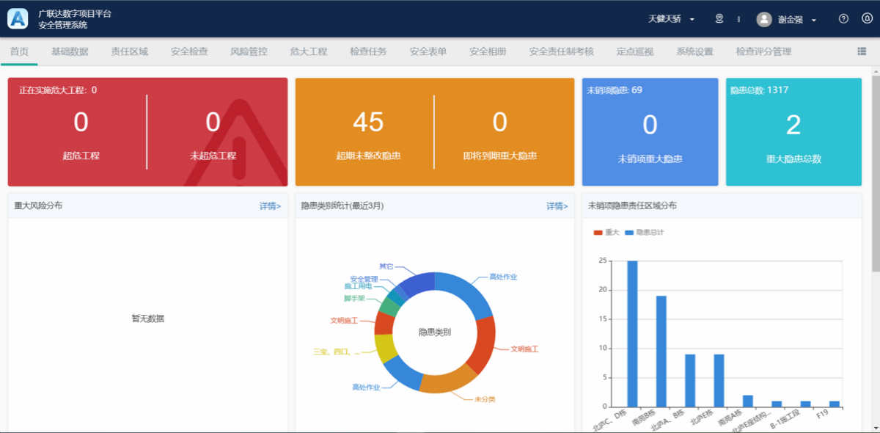Click the Glodon platform logo icon
The width and height of the screenshot is (880, 433).
[18, 19]
